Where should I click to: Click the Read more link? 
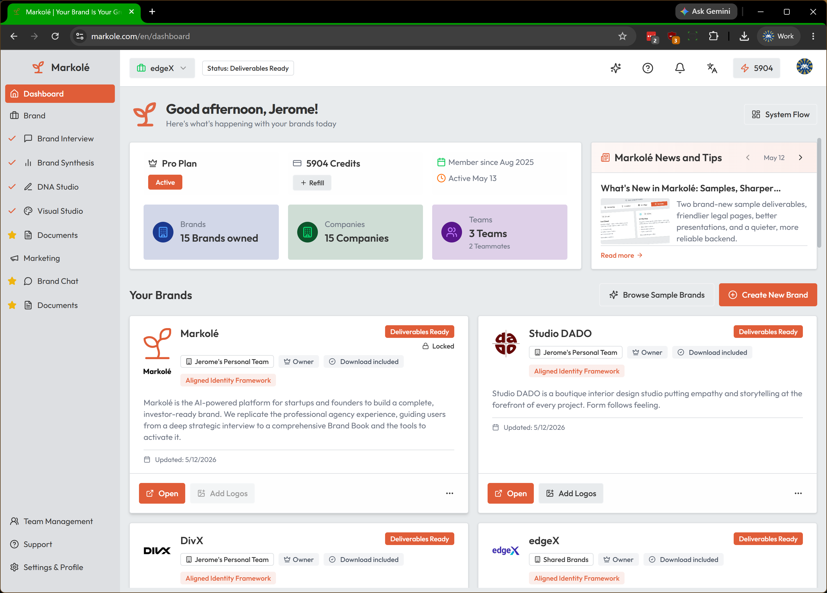[621, 255]
